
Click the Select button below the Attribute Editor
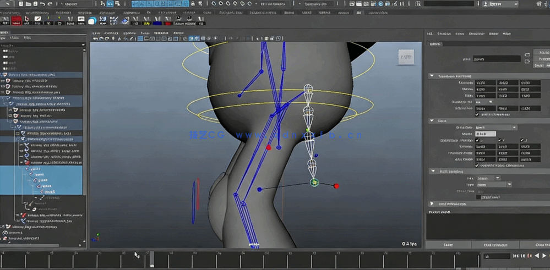pos(448,245)
